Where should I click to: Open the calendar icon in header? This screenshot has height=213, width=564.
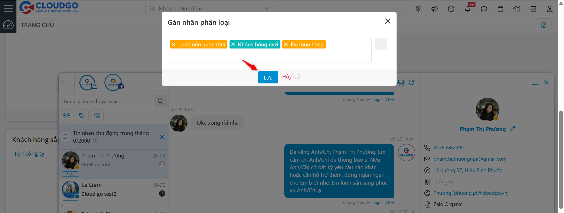coord(500,9)
